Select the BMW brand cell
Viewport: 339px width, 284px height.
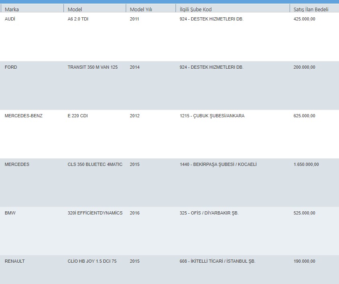pos(10,213)
